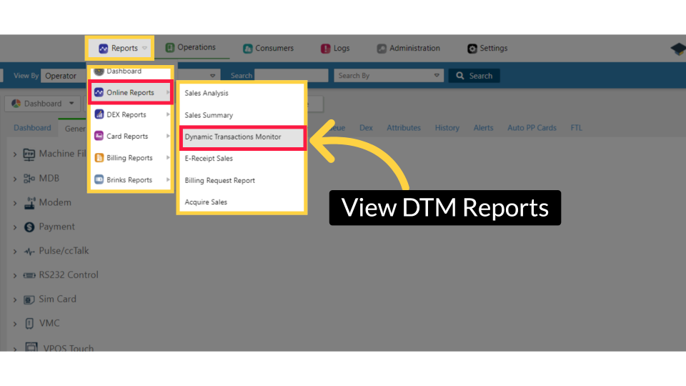Click the Logs alert icon

(x=325, y=49)
